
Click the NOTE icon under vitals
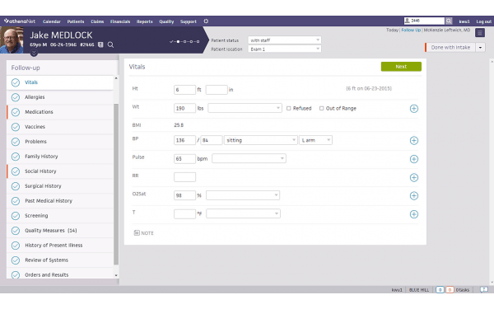(x=137, y=232)
